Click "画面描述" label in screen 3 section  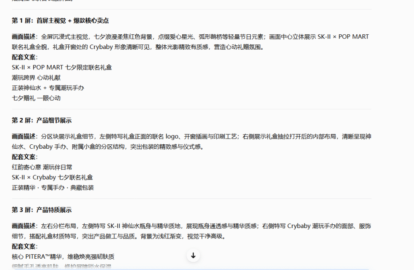pos(23,226)
